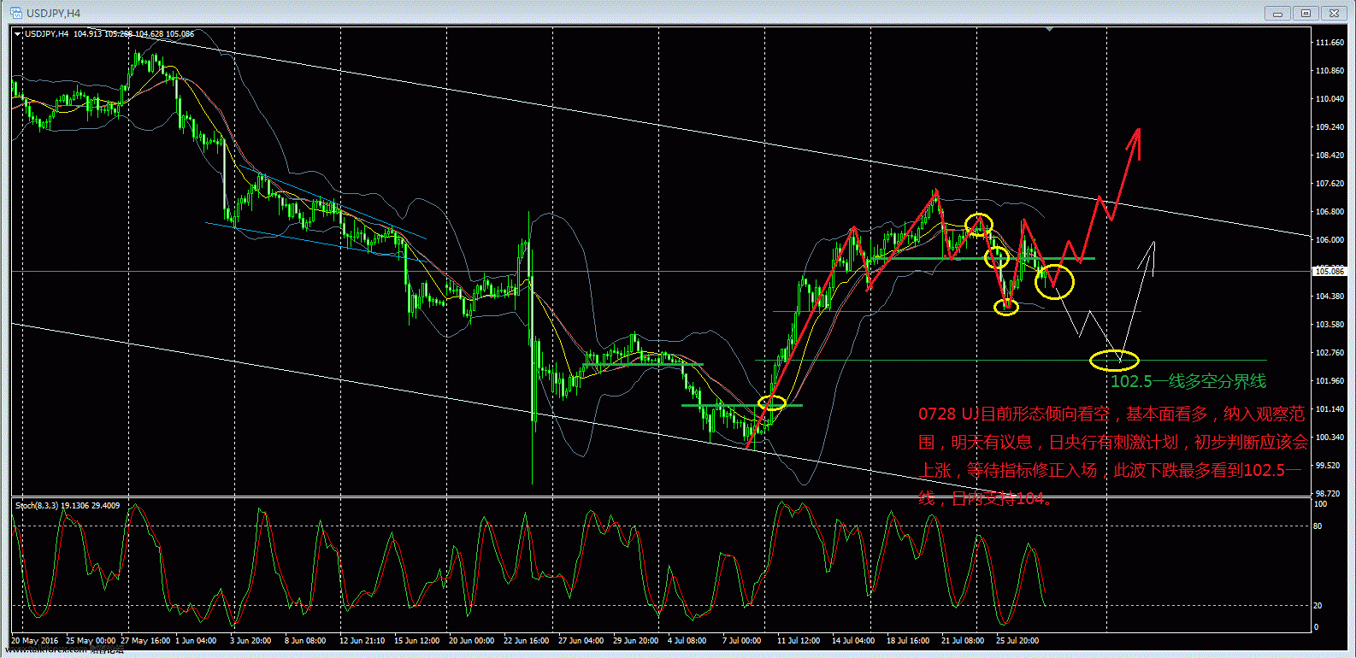Click the 21 Jul 08:00 time label
Viewport: 1356px width, 658px height.
[x=963, y=640]
